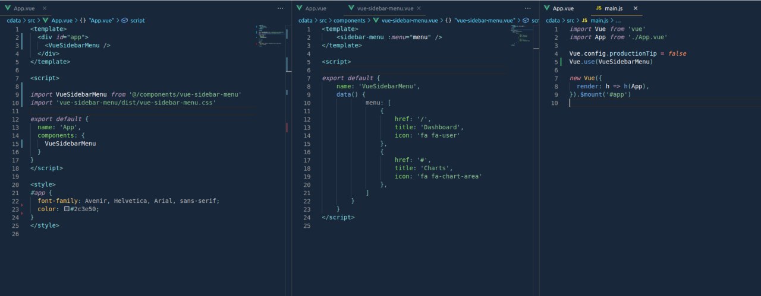
Task: Click "title: 'Dashboard'" line
Action: tap(429, 127)
